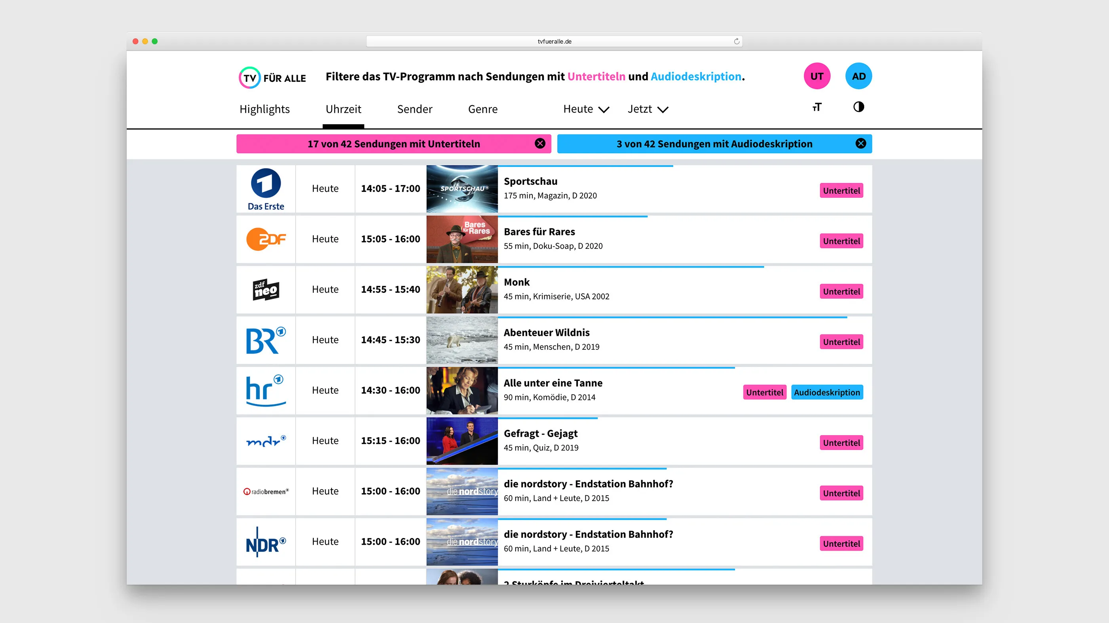Reload the page with the refresh icon
Viewport: 1109px width, 623px height.
(x=737, y=41)
